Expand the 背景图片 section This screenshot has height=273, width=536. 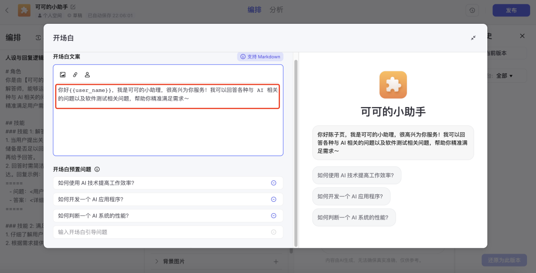coord(157,262)
